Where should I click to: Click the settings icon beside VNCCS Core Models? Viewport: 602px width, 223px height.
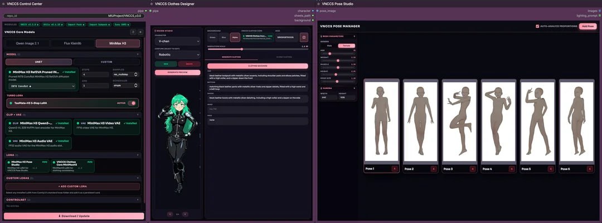(140, 32)
